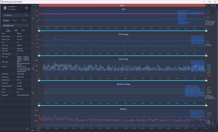The width and height of the screenshot is (218, 132).
Task: Click the lightbulb marker icon in top toolbar
Action: click(209, 6)
